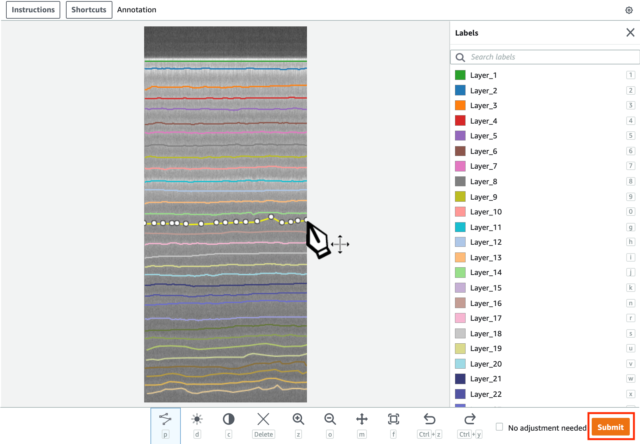The width and height of the screenshot is (640, 444).
Task: Open the brightness adjustment tool
Action: coord(197,419)
